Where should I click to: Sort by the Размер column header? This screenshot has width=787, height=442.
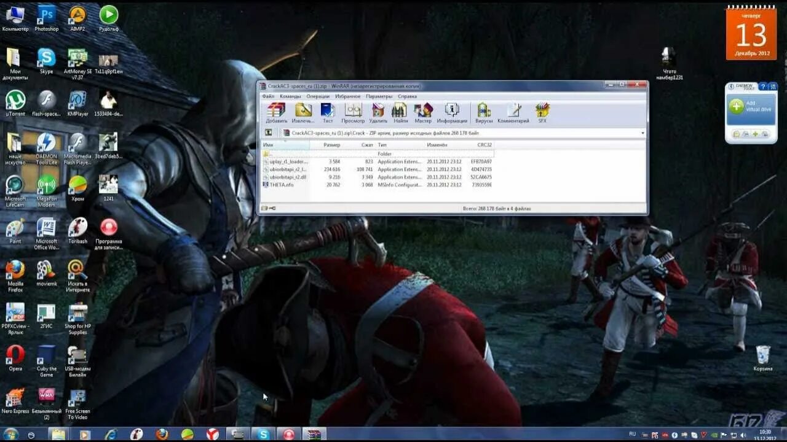(x=325, y=145)
